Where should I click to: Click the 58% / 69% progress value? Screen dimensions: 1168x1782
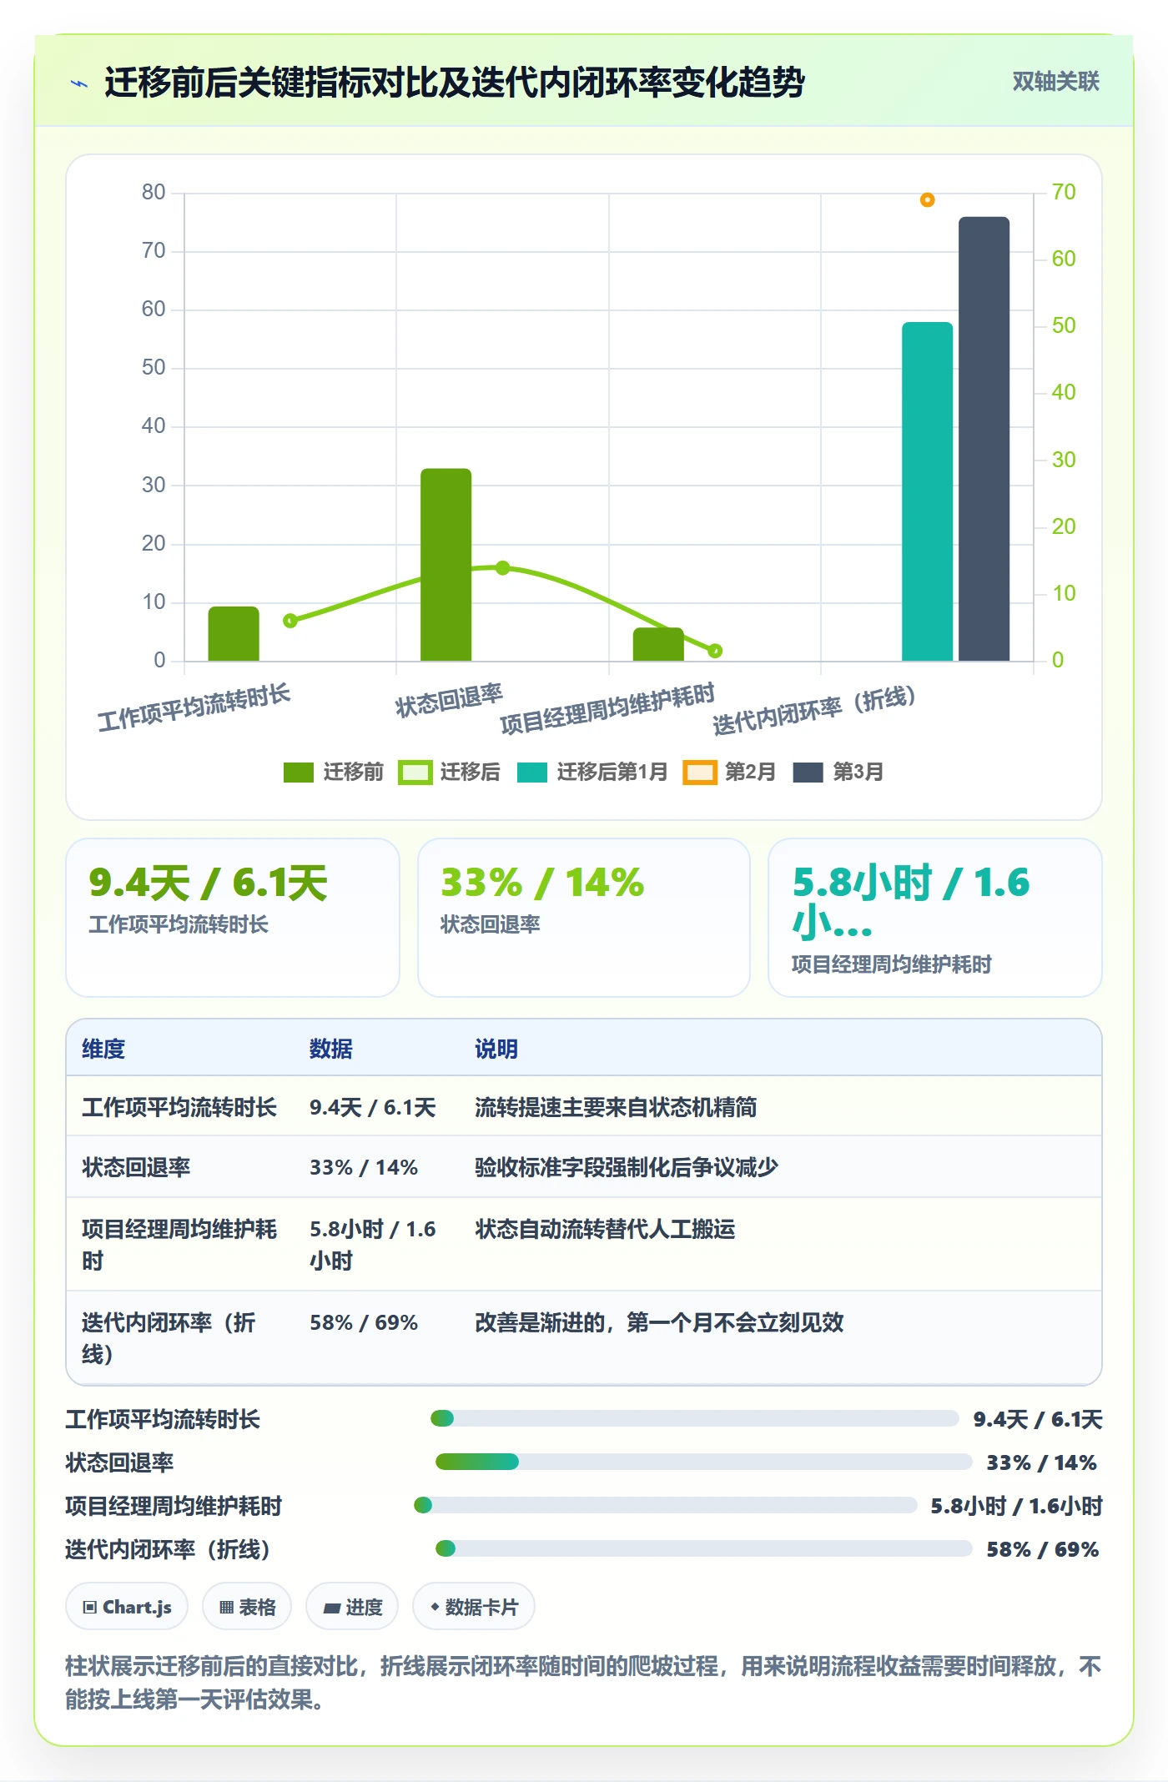1042,1549
